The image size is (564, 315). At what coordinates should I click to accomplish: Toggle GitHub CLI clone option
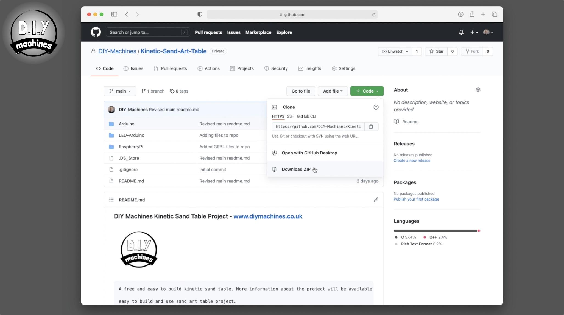point(306,116)
